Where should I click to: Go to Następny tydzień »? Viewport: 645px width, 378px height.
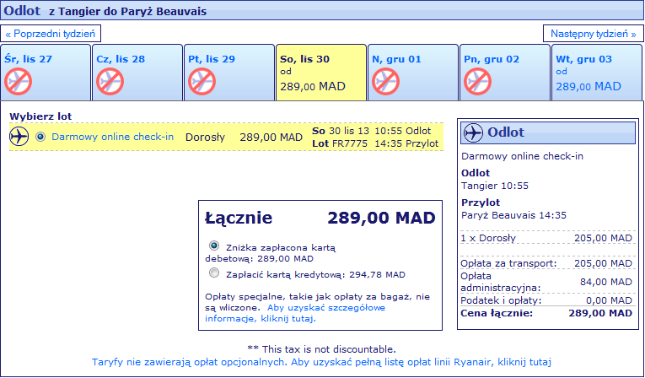594,34
